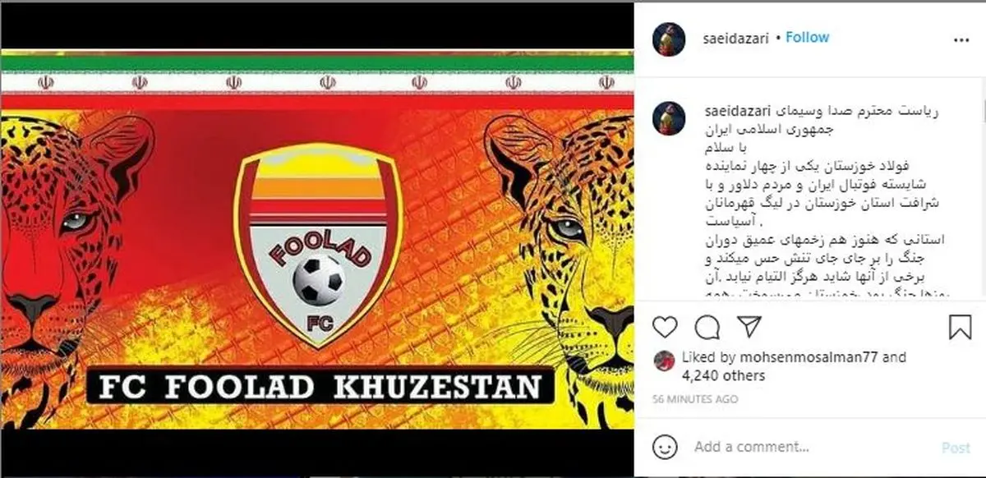The height and width of the screenshot is (478, 986).
Task: Click the 56 MINUTES AGO timestamp
Action: pyautogui.click(x=696, y=399)
